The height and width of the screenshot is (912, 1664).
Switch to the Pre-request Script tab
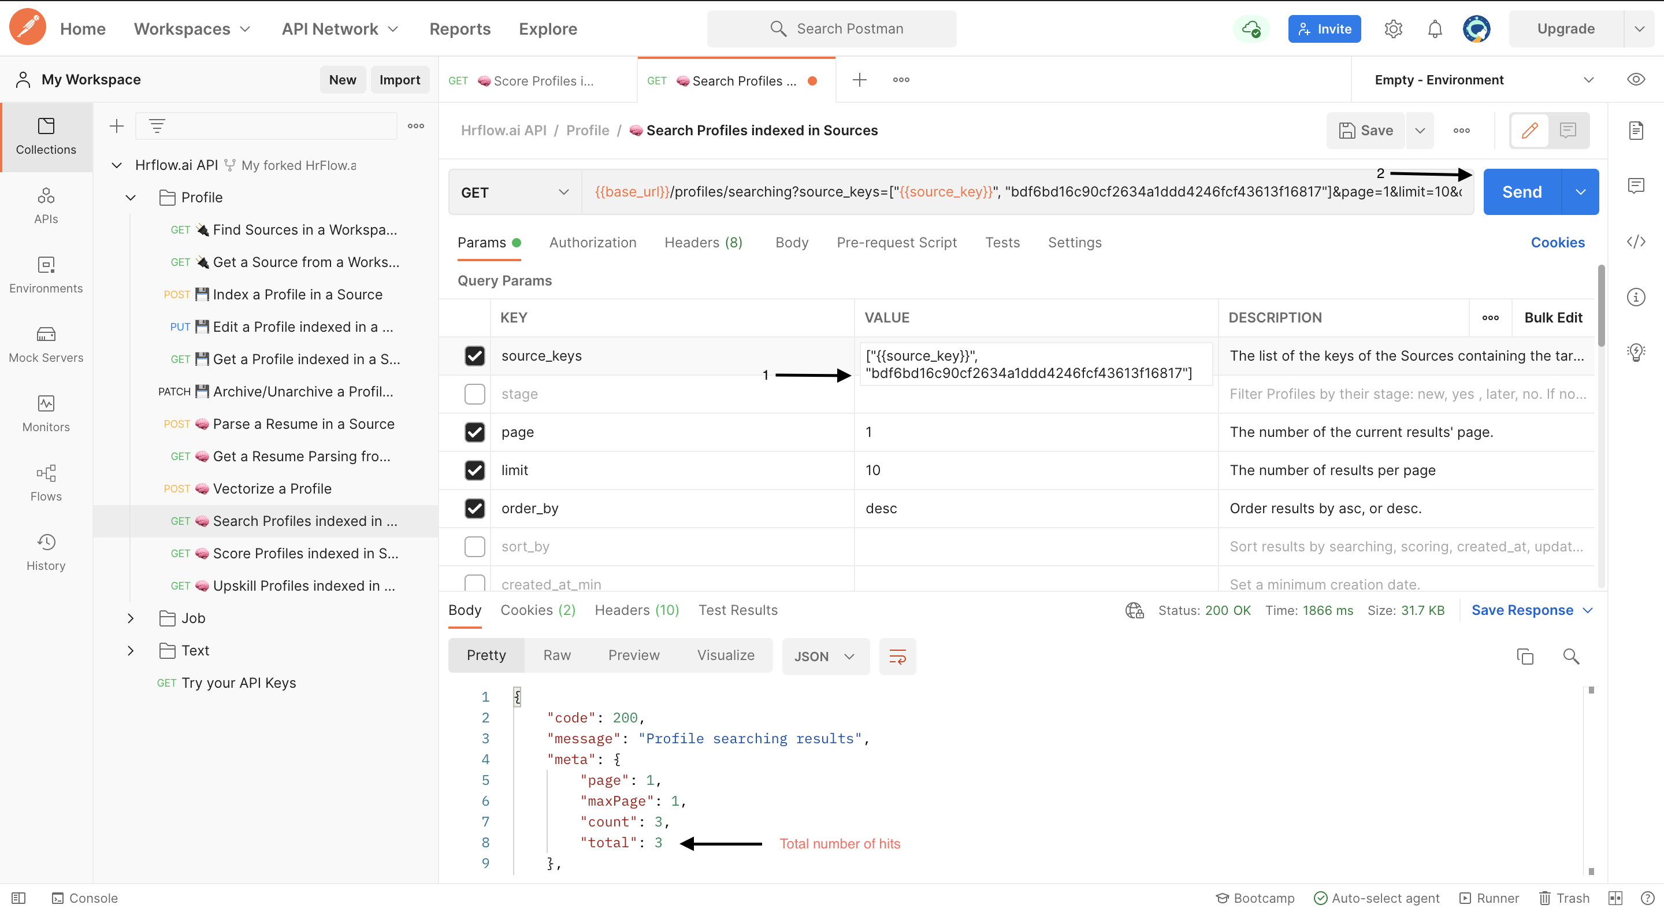[x=896, y=242]
